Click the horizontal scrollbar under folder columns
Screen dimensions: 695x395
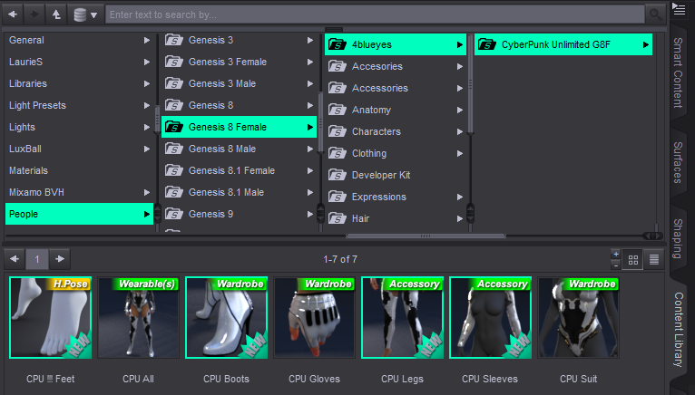(x=426, y=236)
